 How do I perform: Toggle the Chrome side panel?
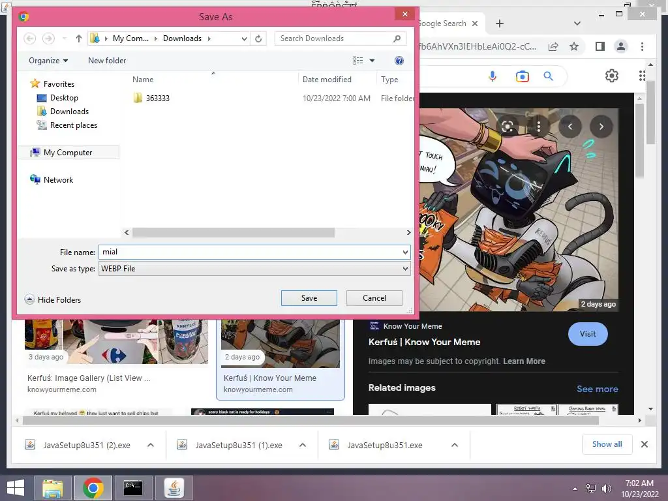(600, 46)
